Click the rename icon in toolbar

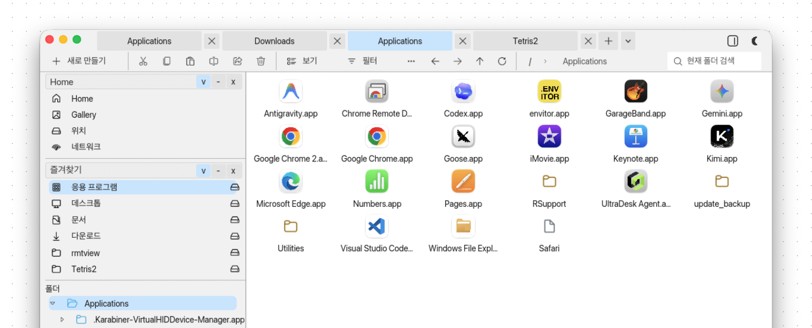point(214,61)
